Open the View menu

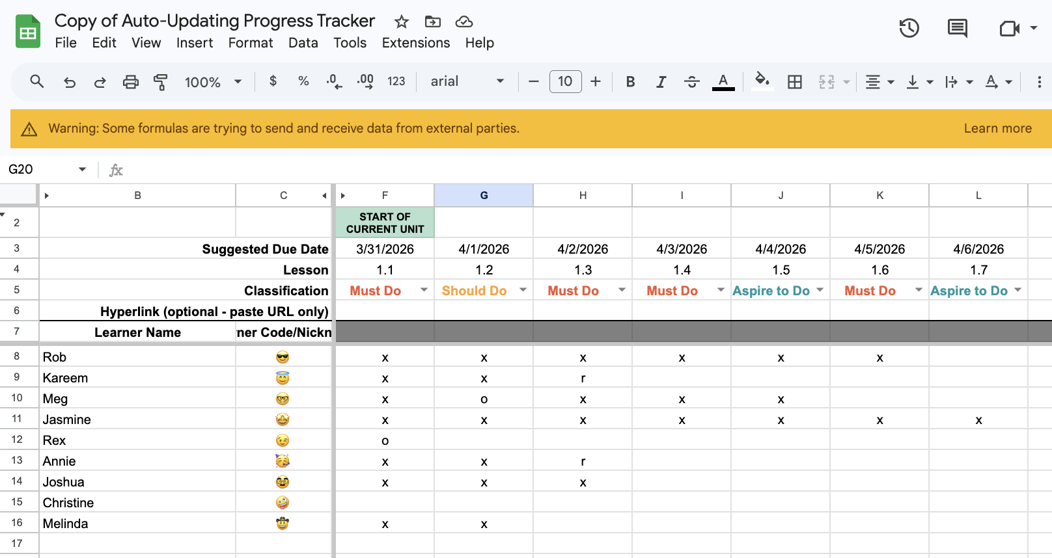[146, 43]
